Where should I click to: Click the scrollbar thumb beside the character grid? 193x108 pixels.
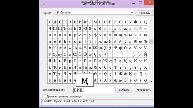[151, 42]
